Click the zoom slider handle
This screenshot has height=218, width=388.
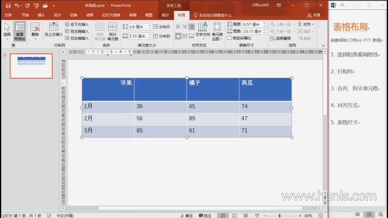(280, 216)
